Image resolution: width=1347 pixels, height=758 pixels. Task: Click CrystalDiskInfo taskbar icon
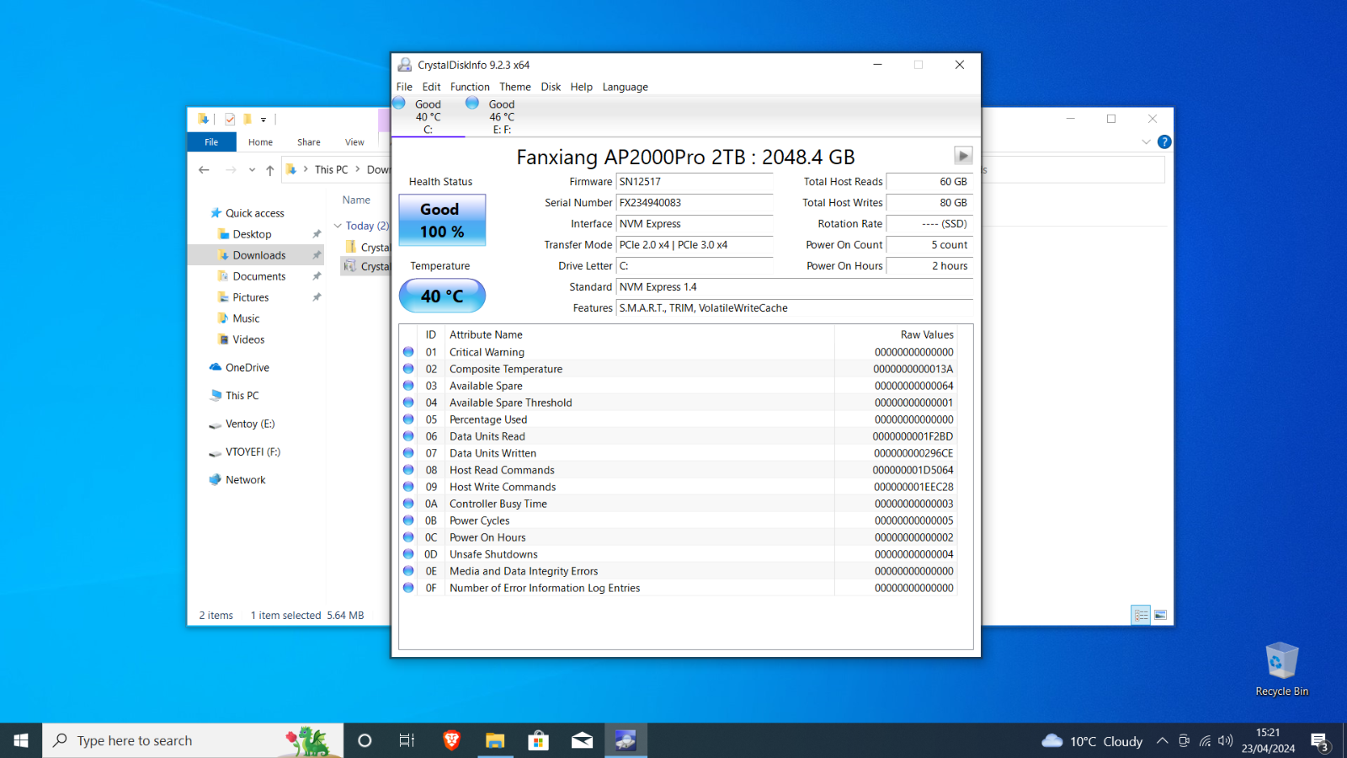(626, 740)
